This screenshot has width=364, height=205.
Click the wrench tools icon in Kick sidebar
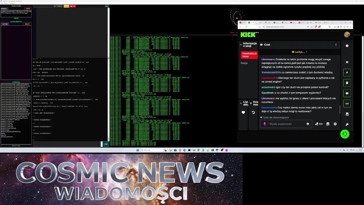click(347, 124)
